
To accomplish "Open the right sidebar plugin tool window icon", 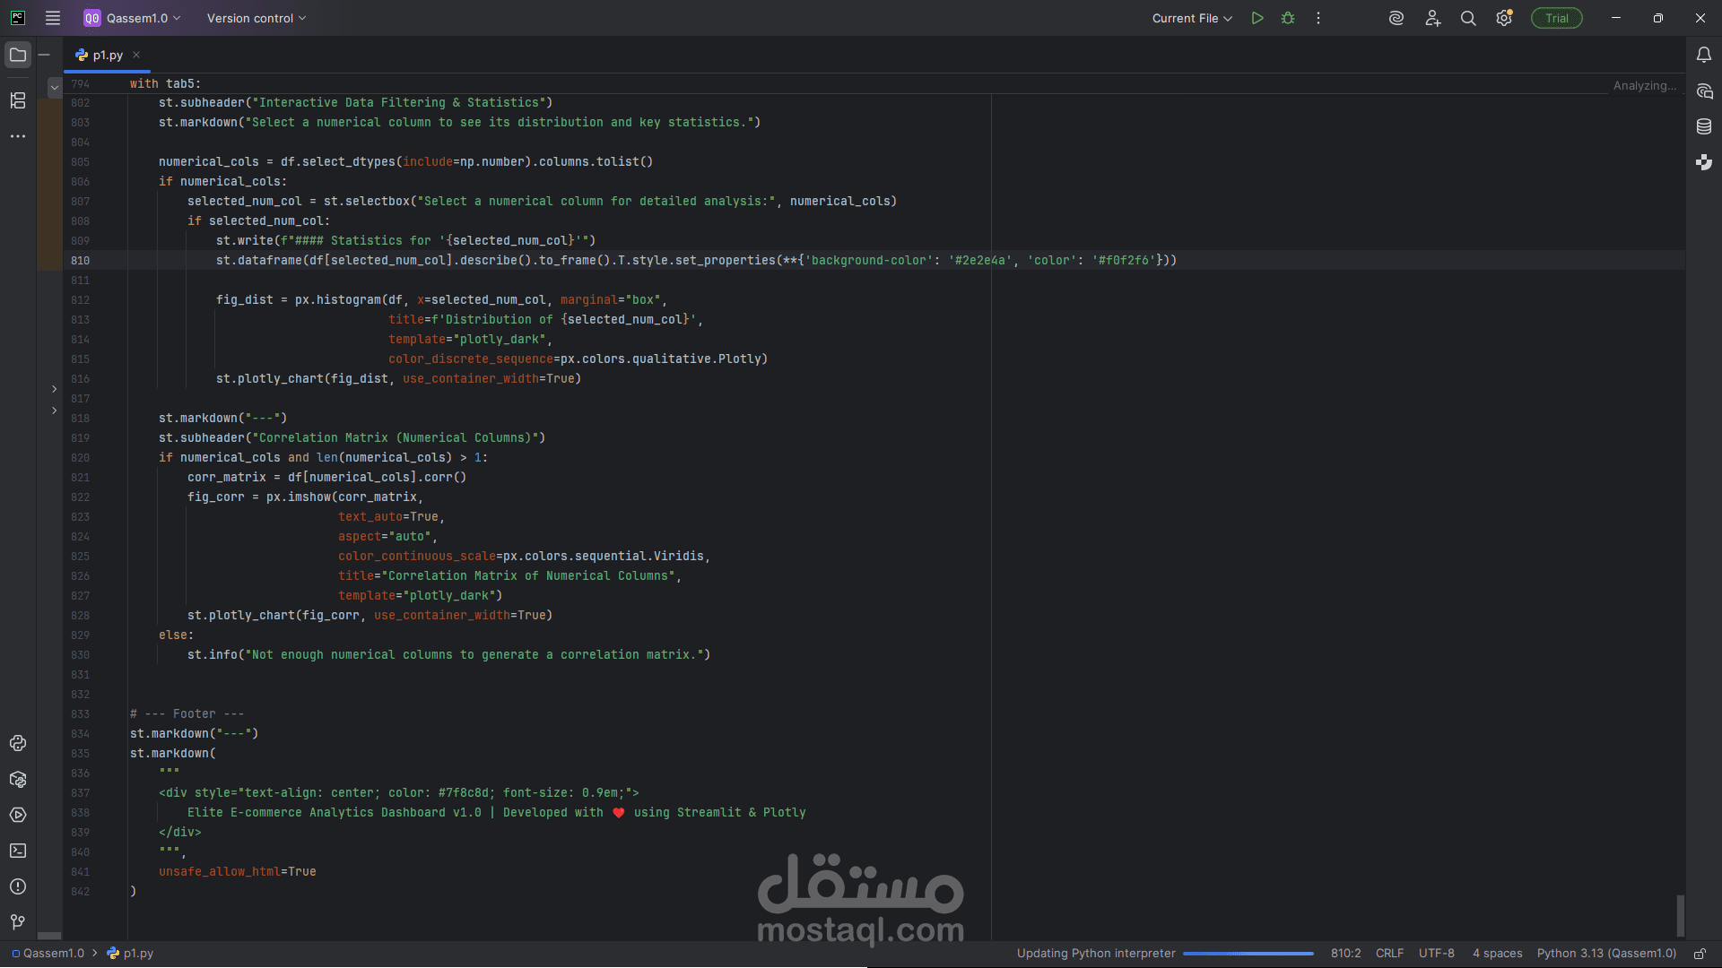I will click(x=1704, y=162).
